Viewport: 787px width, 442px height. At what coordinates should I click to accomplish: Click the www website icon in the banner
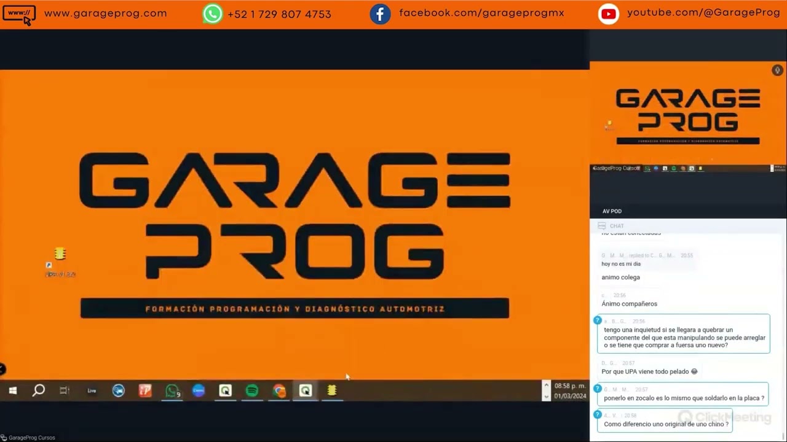click(x=19, y=15)
